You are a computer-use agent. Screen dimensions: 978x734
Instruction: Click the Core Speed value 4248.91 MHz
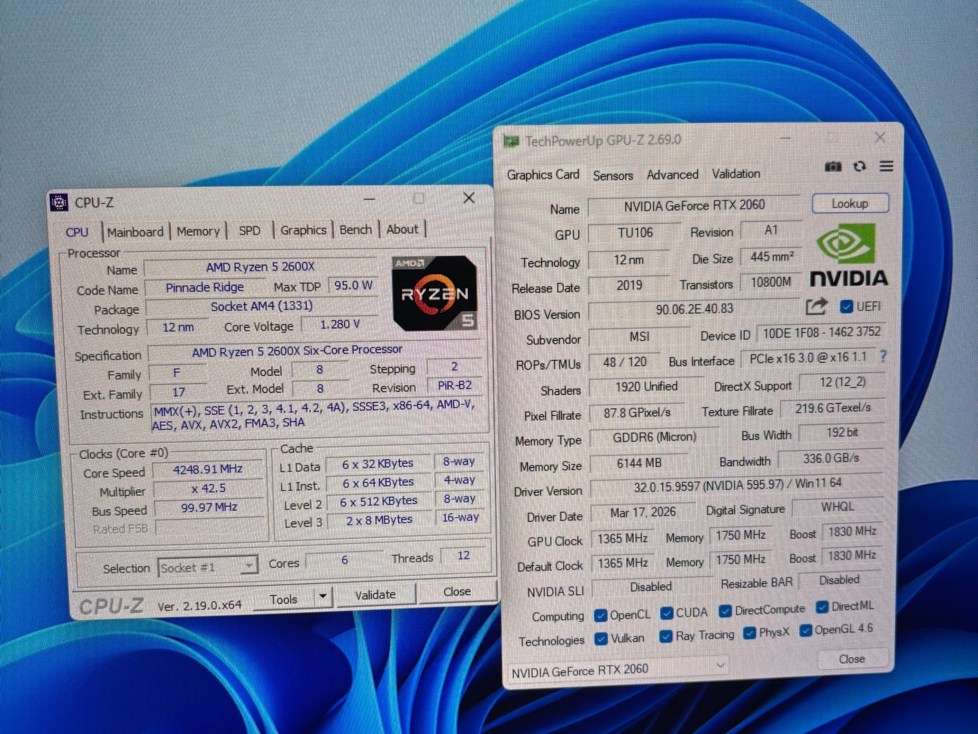coord(208,469)
